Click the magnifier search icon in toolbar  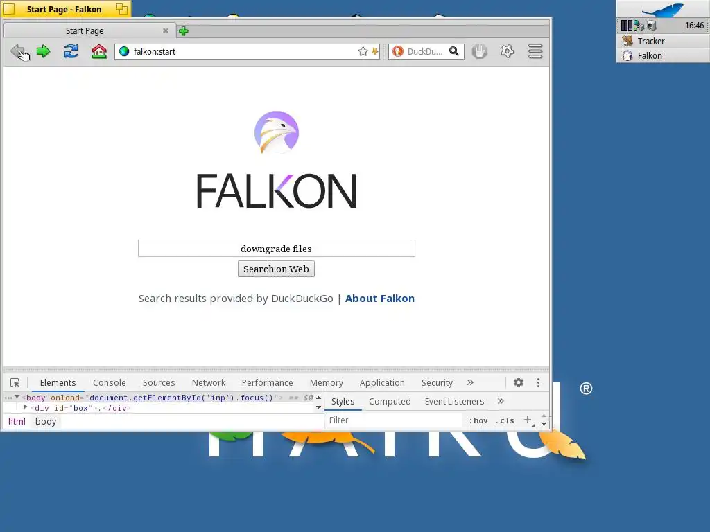pos(453,51)
